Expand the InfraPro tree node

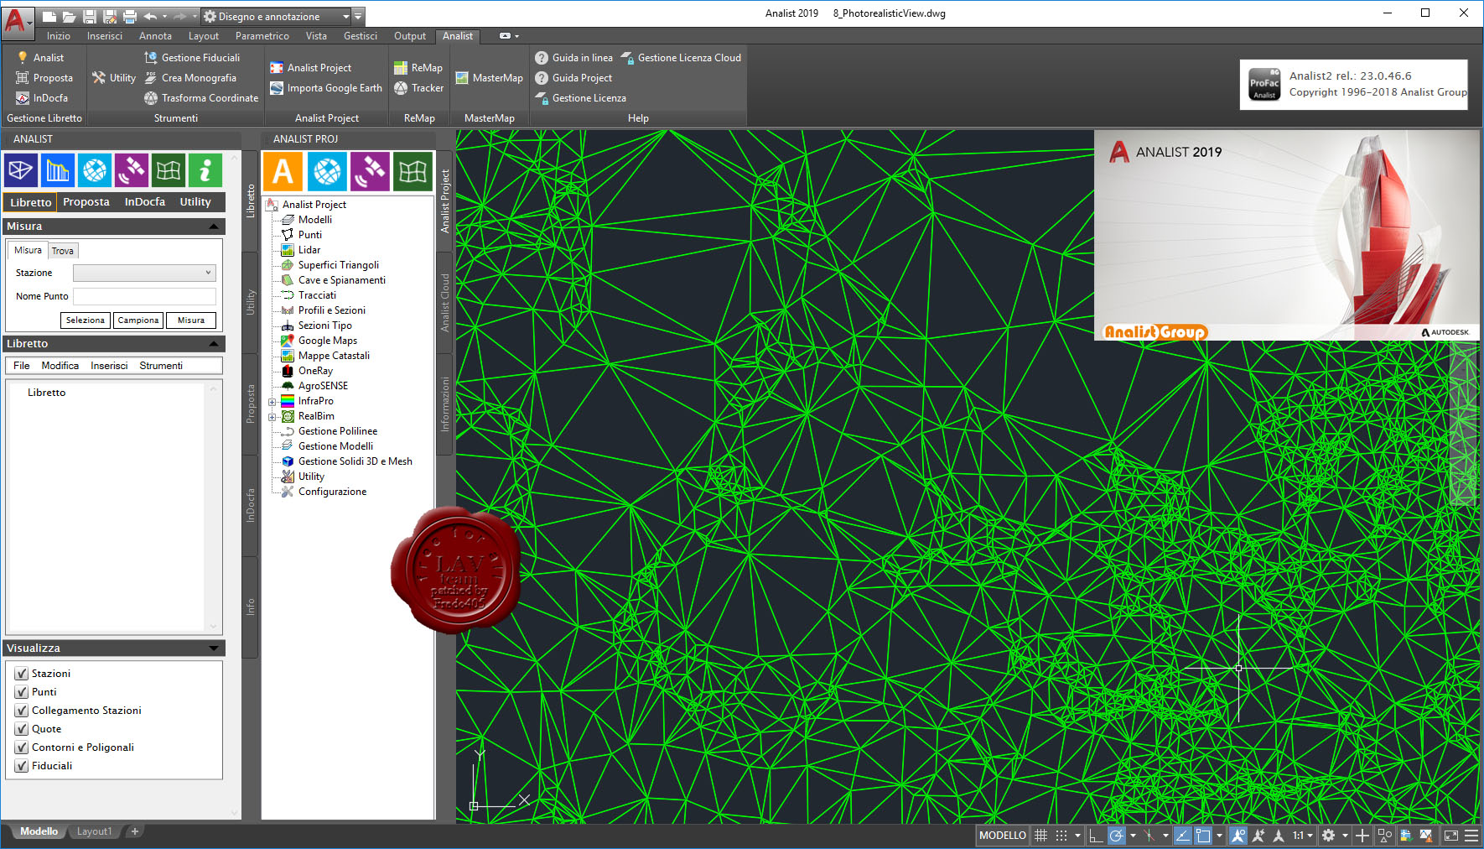pyautogui.click(x=272, y=402)
